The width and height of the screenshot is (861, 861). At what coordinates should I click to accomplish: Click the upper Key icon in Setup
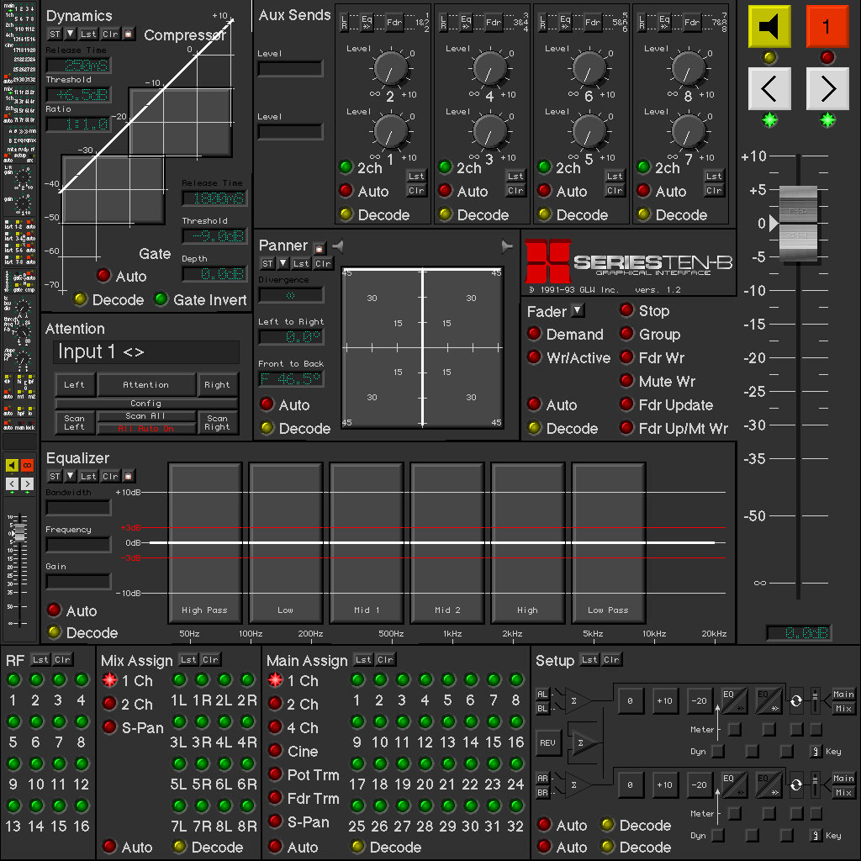click(816, 751)
